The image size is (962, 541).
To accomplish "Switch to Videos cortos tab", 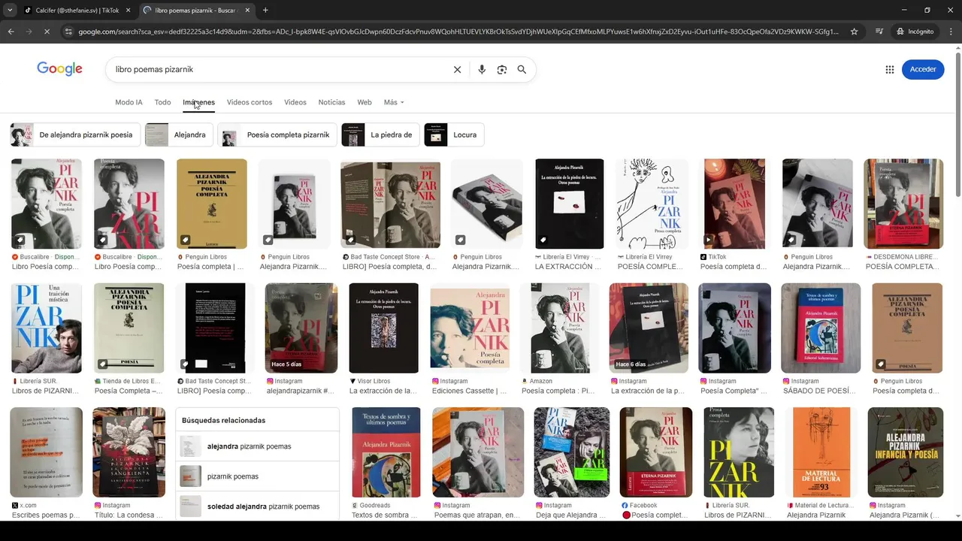I will coord(250,102).
